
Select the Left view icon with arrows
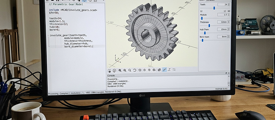coord(154,70)
